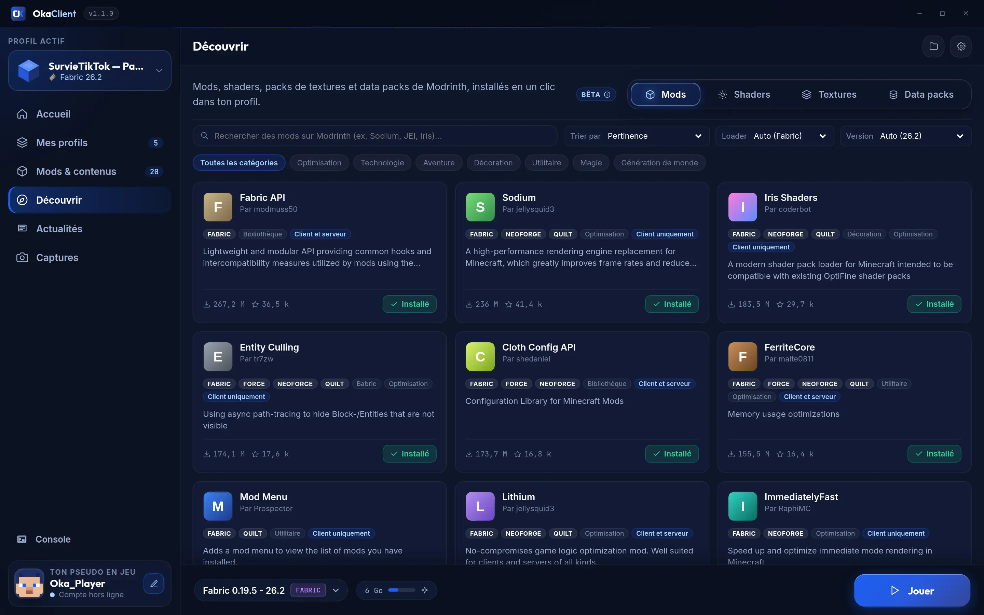The height and width of the screenshot is (615, 984).
Task: Open Mes profils in the sidebar
Action: click(90, 143)
